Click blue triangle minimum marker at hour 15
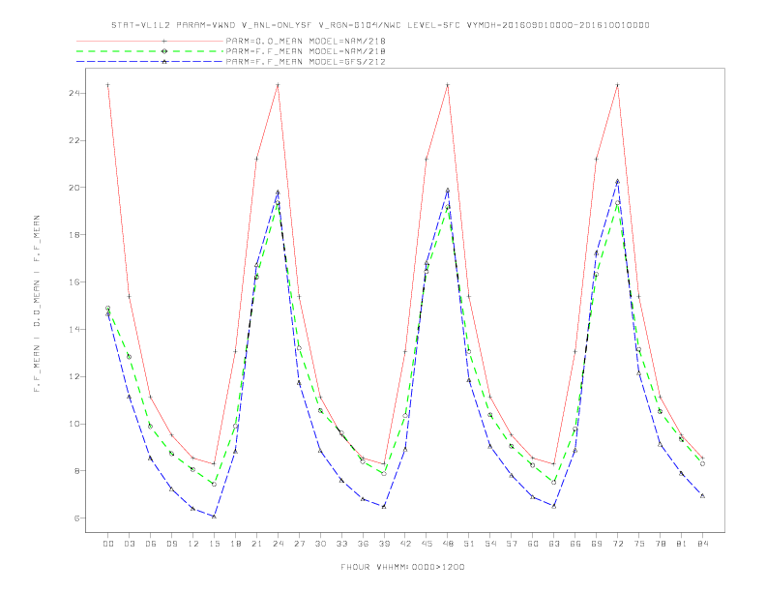Image resolution: width=766 pixels, height=592 pixels. 214,517
